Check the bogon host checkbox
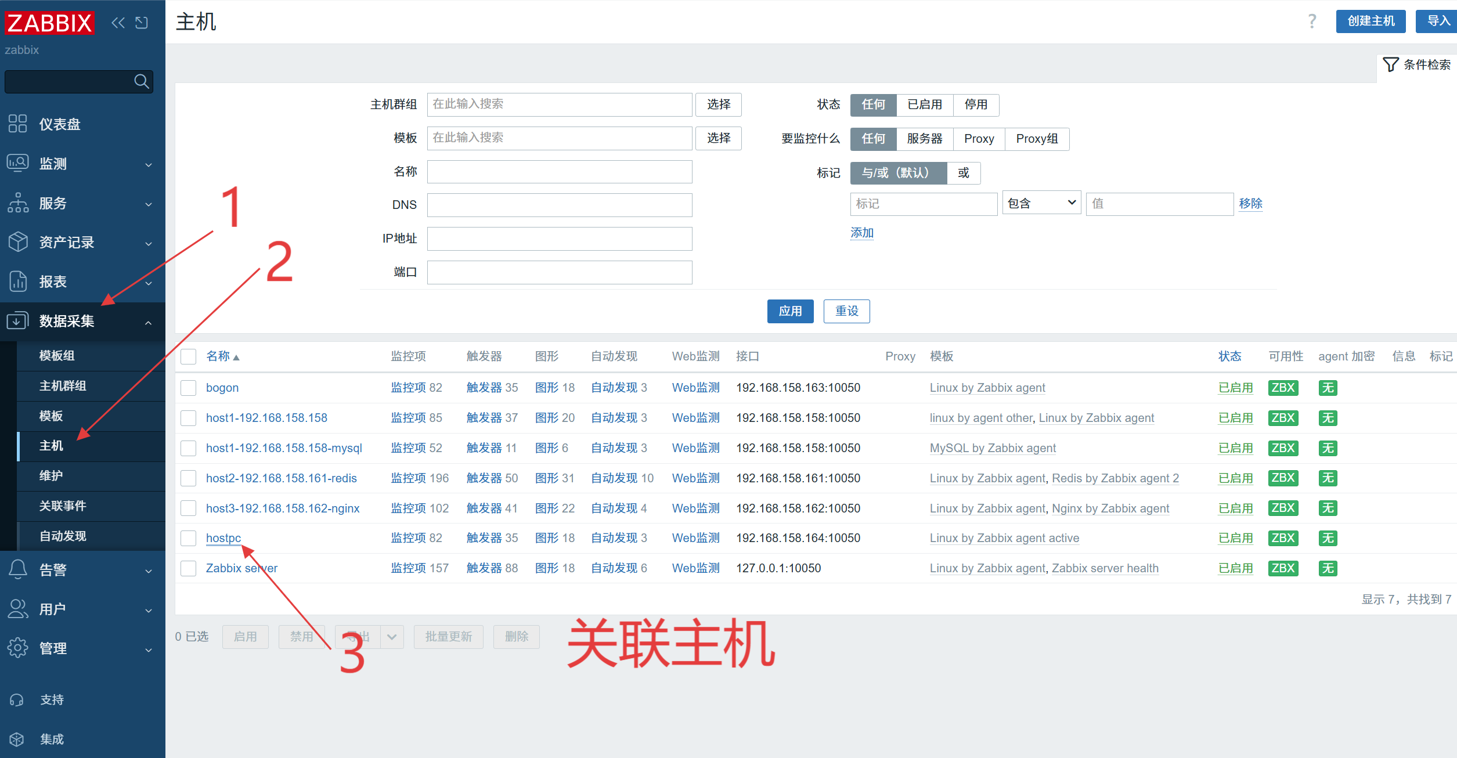 click(188, 388)
